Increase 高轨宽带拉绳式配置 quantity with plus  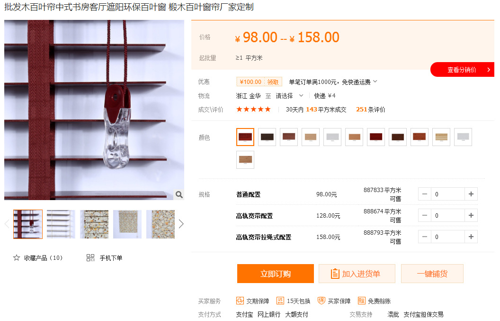coord(471,237)
